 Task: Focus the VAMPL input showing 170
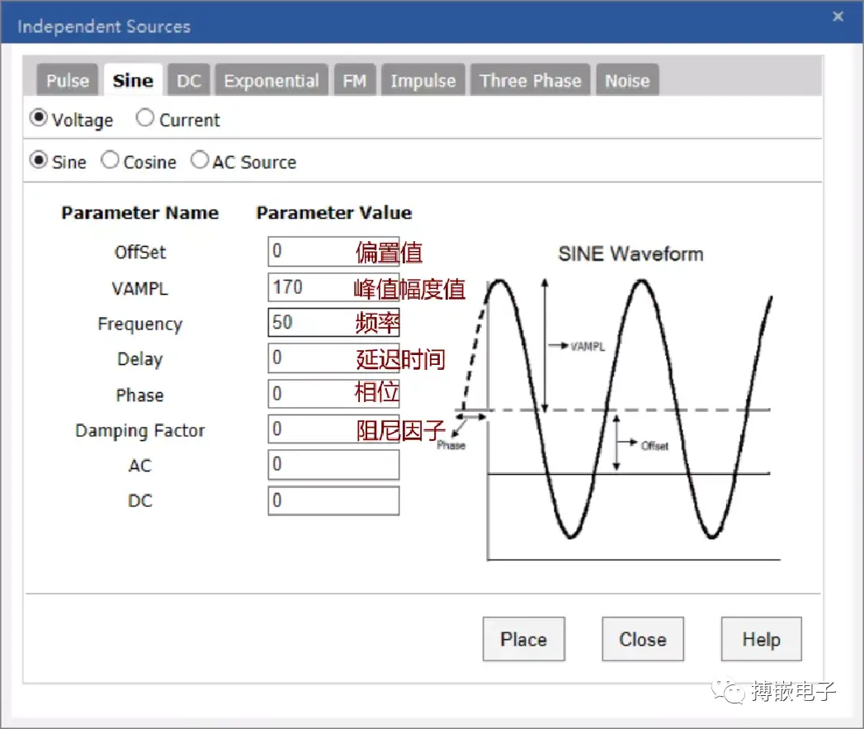333,287
